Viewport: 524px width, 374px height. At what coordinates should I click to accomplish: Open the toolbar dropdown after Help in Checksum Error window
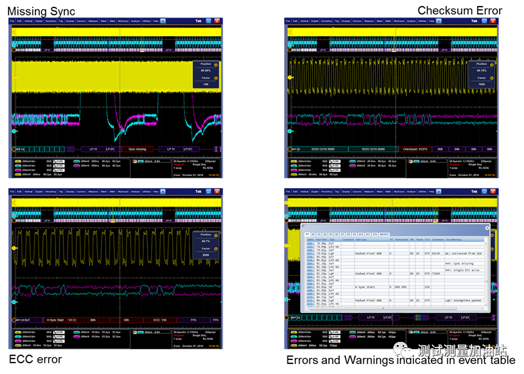[x=439, y=21]
